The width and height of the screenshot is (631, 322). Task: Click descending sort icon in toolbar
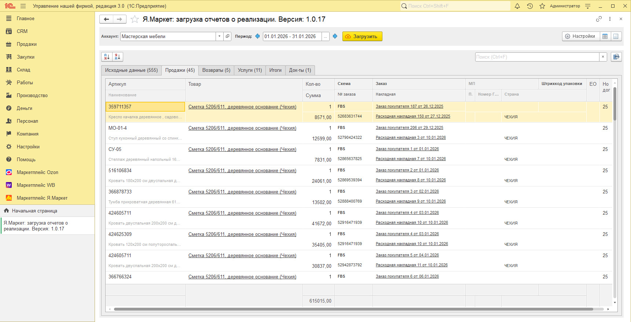pyautogui.click(x=117, y=57)
